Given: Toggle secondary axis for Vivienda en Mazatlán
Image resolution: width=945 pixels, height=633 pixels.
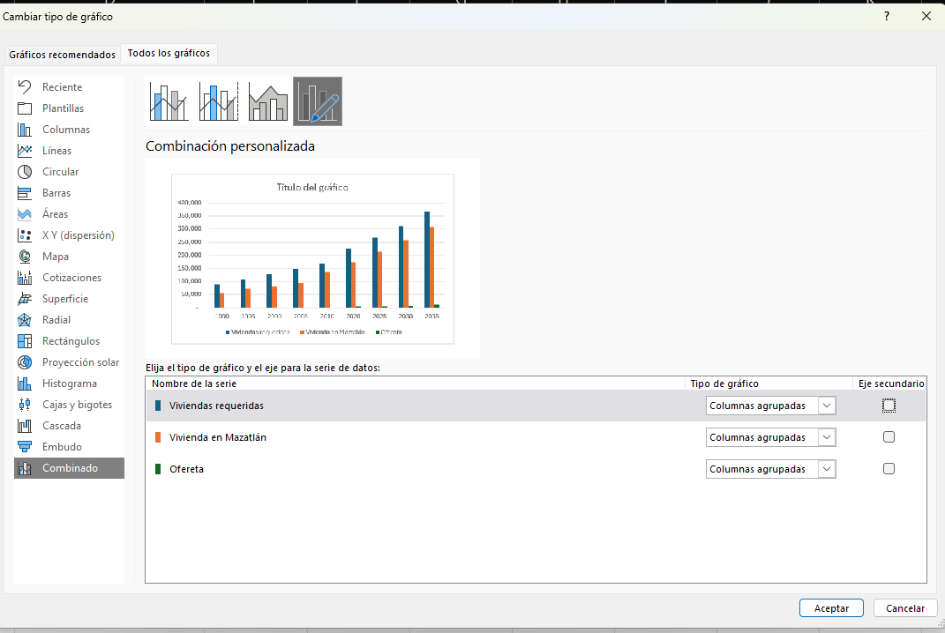Looking at the screenshot, I should click(x=889, y=437).
